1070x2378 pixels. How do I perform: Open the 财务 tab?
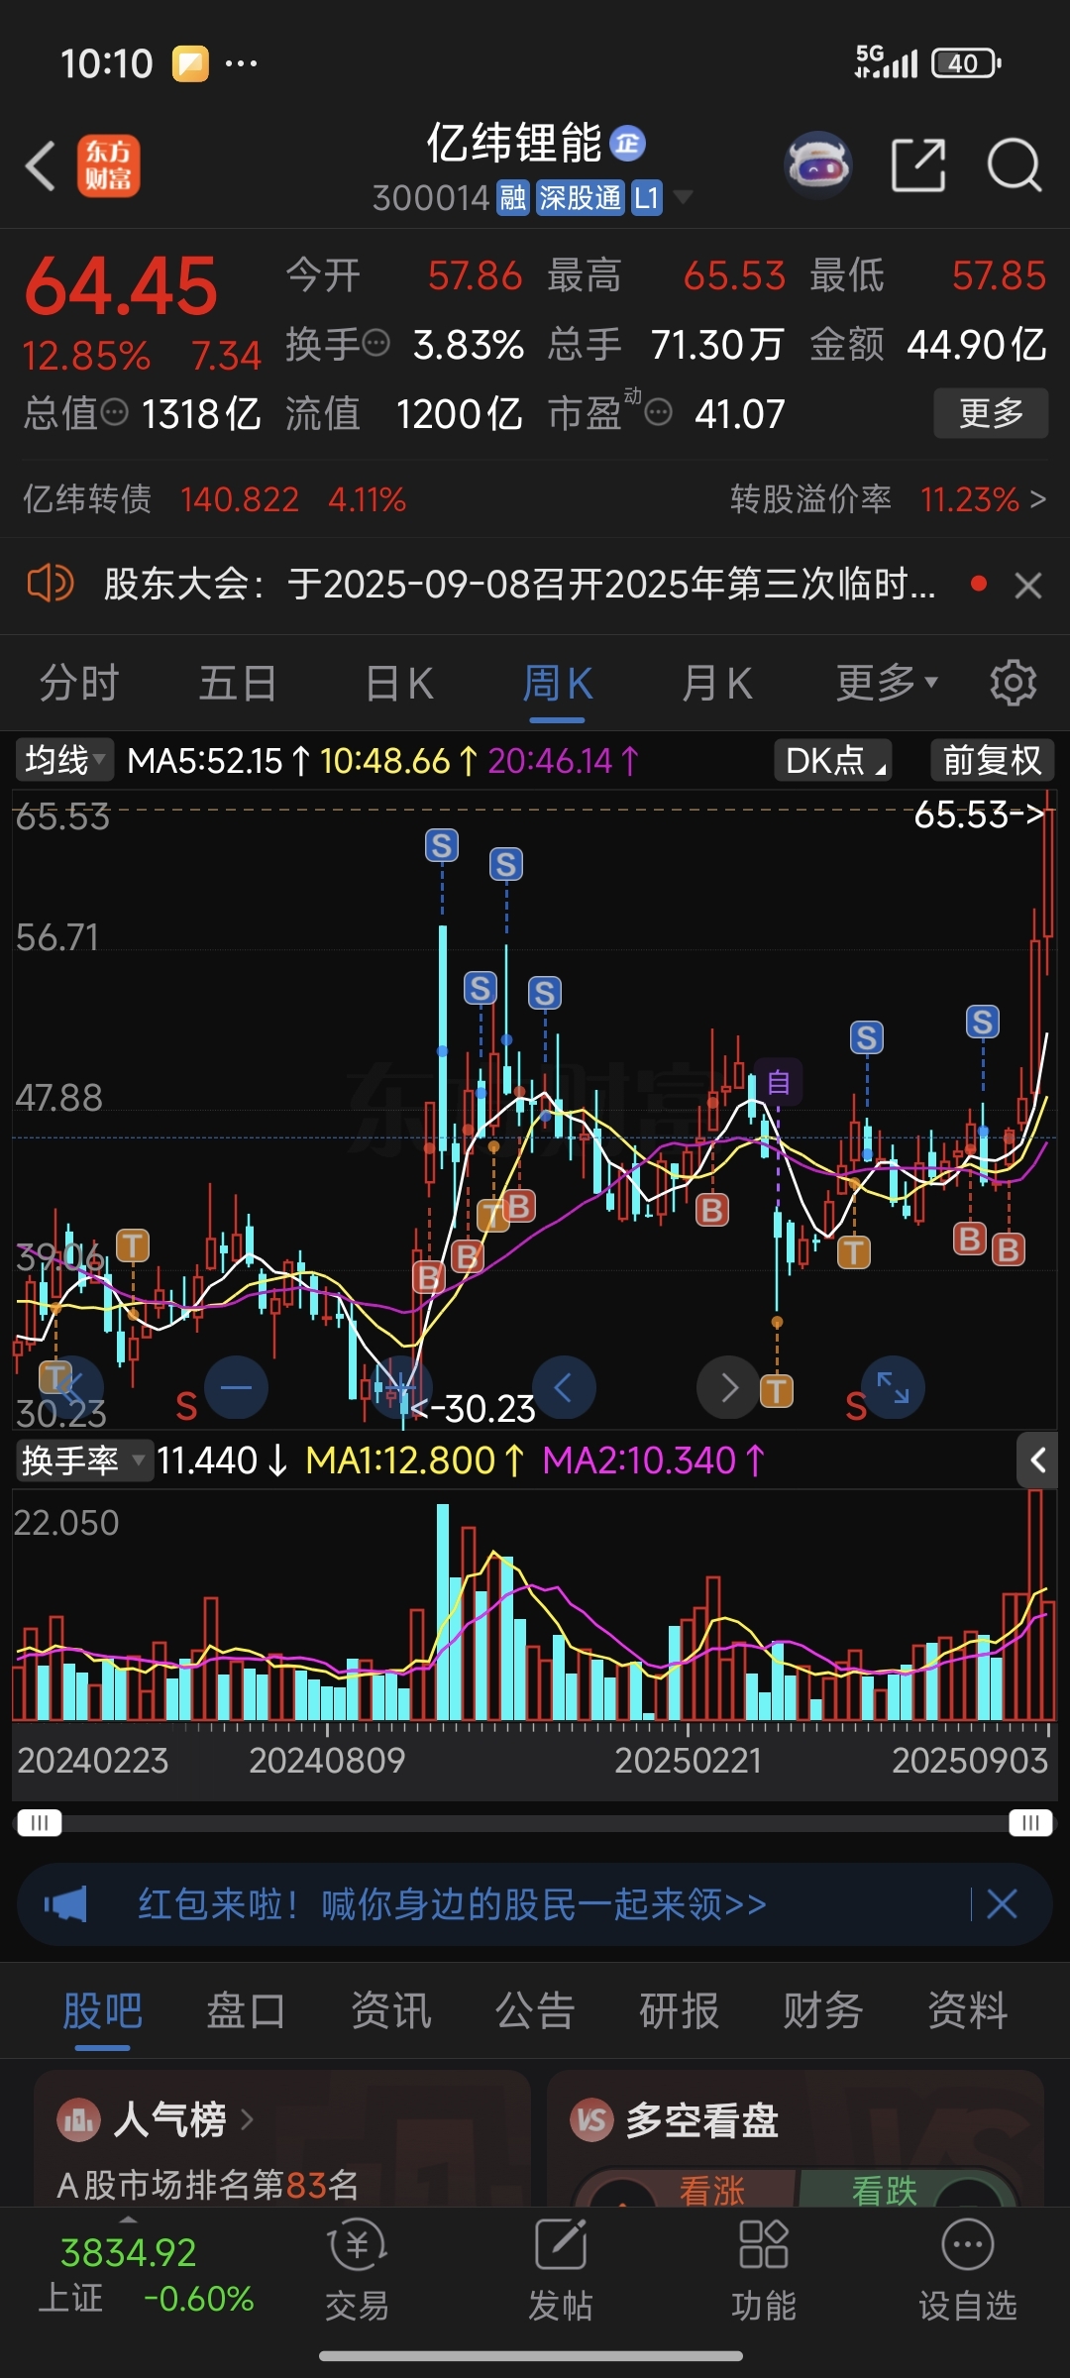click(823, 2010)
